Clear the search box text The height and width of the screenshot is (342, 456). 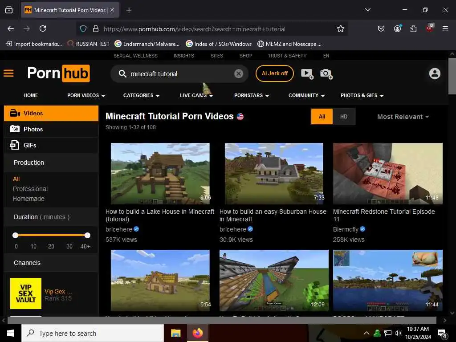(x=239, y=74)
